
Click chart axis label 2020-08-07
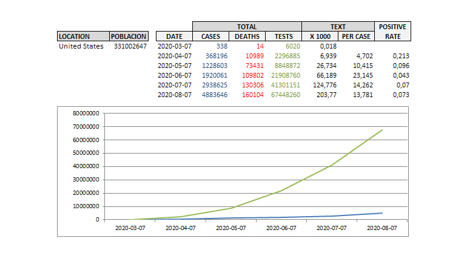(x=382, y=228)
